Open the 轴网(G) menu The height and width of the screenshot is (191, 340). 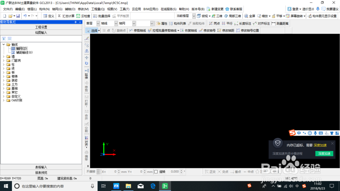click(x=57, y=9)
